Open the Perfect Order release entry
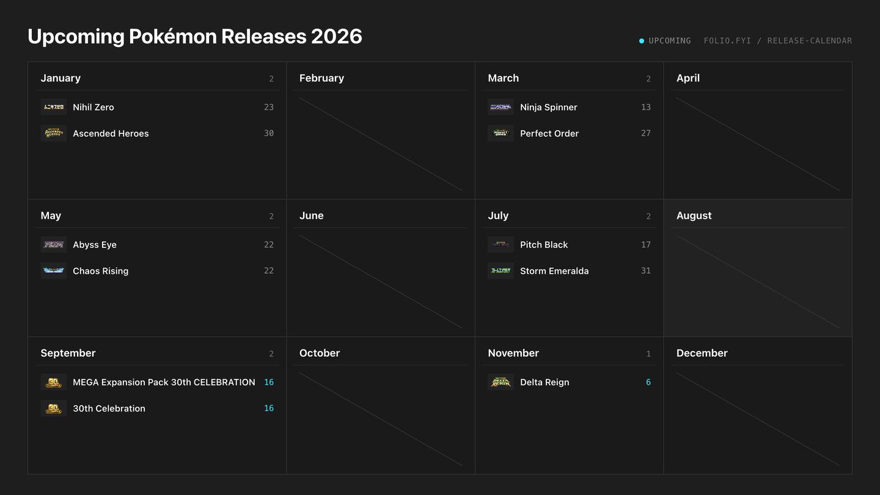The width and height of the screenshot is (880, 495). point(570,133)
